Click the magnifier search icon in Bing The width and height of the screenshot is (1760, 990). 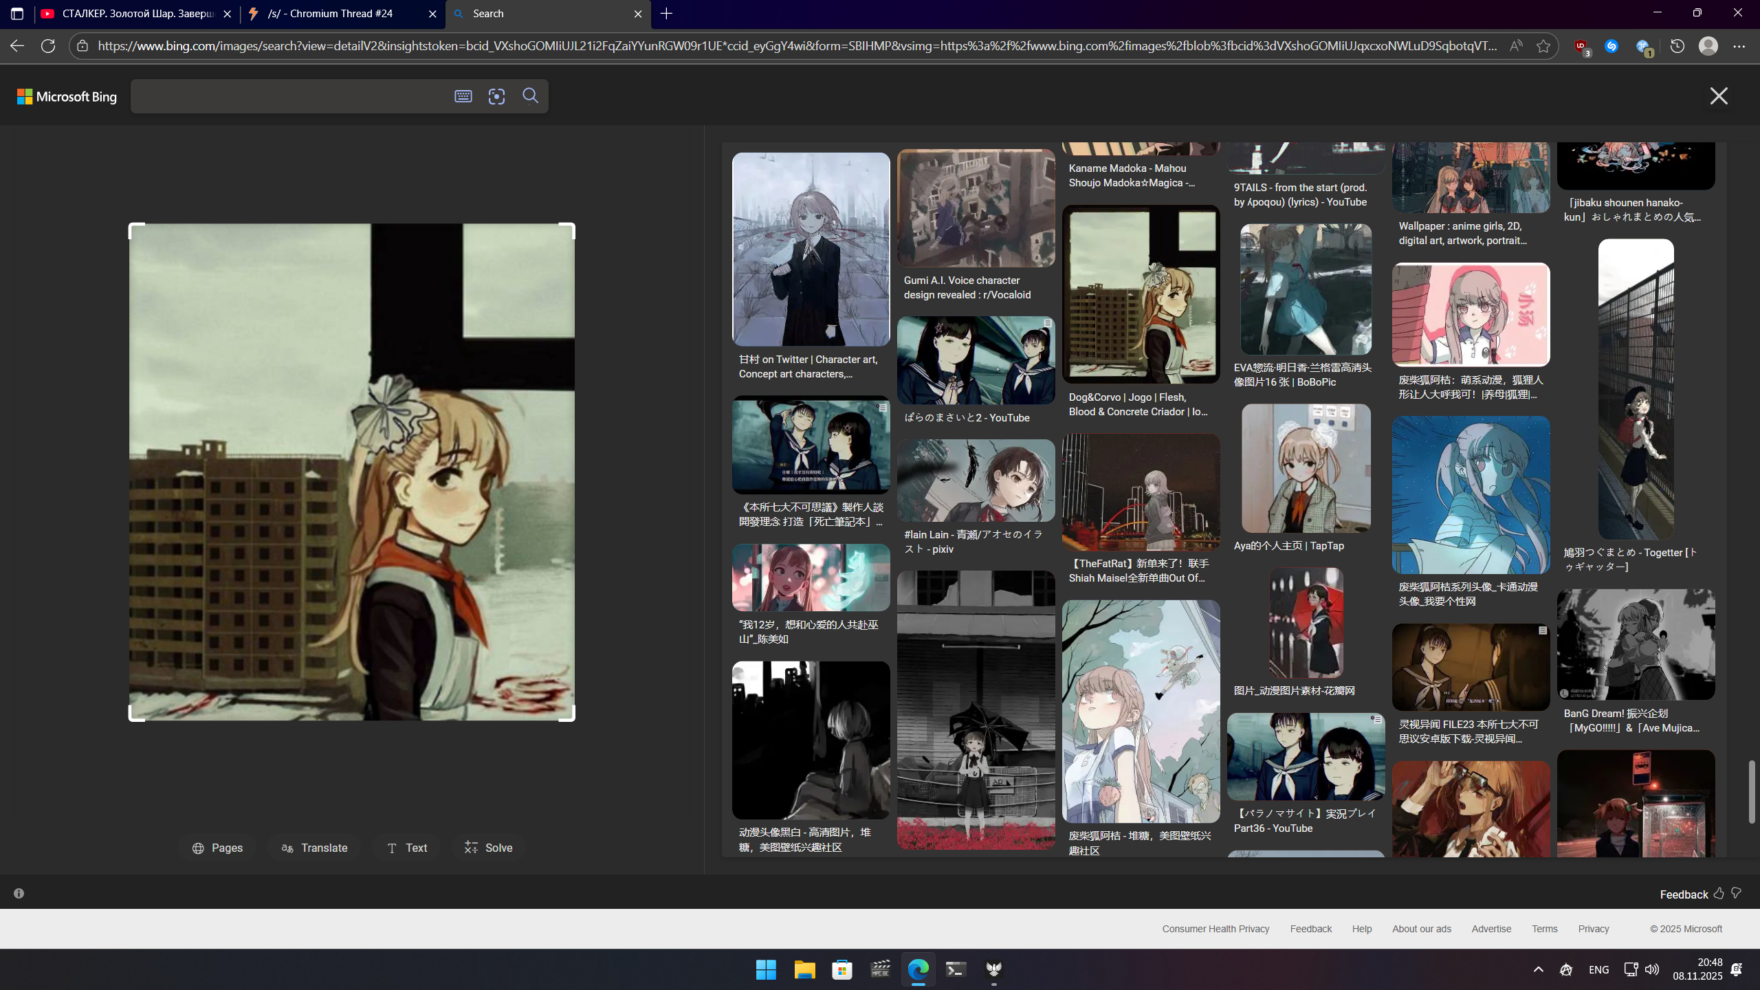pyautogui.click(x=530, y=96)
